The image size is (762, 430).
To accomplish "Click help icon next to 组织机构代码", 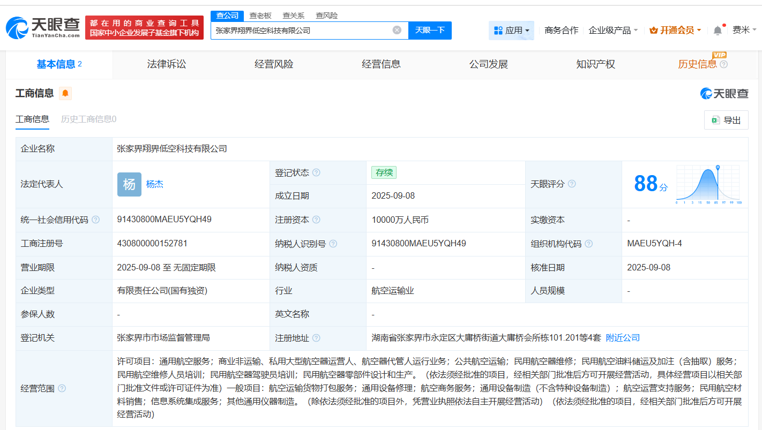I will click(589, 244).
